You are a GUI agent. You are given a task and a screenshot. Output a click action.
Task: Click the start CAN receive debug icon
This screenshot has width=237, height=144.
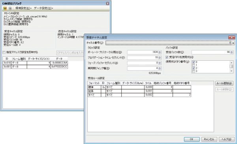[x=5, y=8]
